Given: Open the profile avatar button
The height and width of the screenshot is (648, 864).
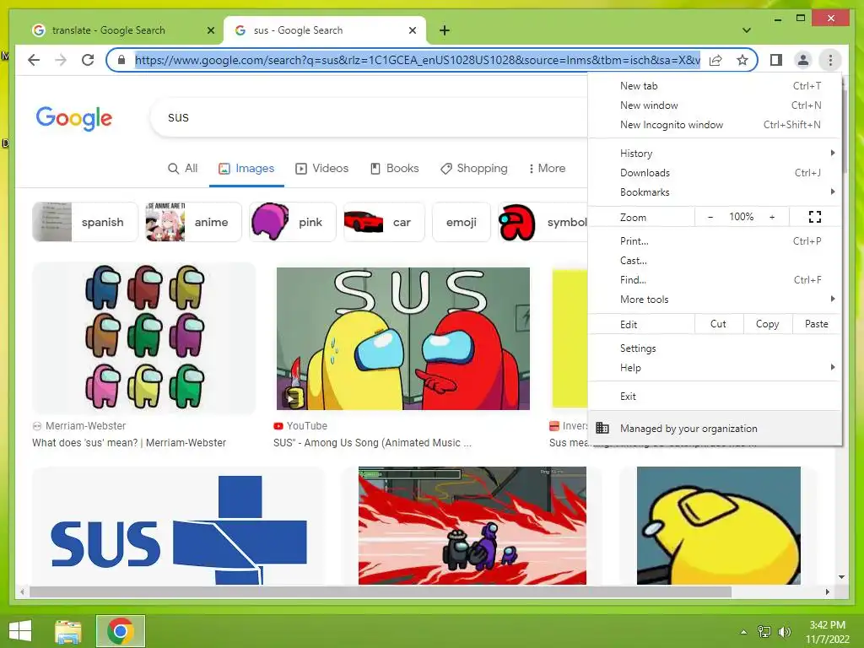Looking at the screenshot, I should 803,60.
